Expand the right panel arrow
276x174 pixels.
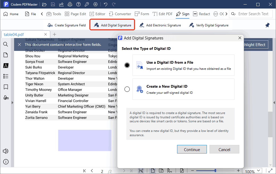pyautogui.click(x=274, y=103)
